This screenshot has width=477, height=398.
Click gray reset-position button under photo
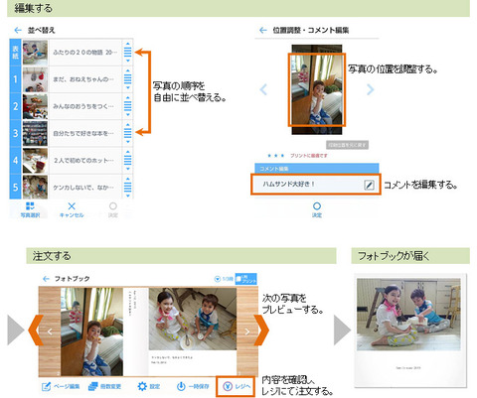pos(347,145)
